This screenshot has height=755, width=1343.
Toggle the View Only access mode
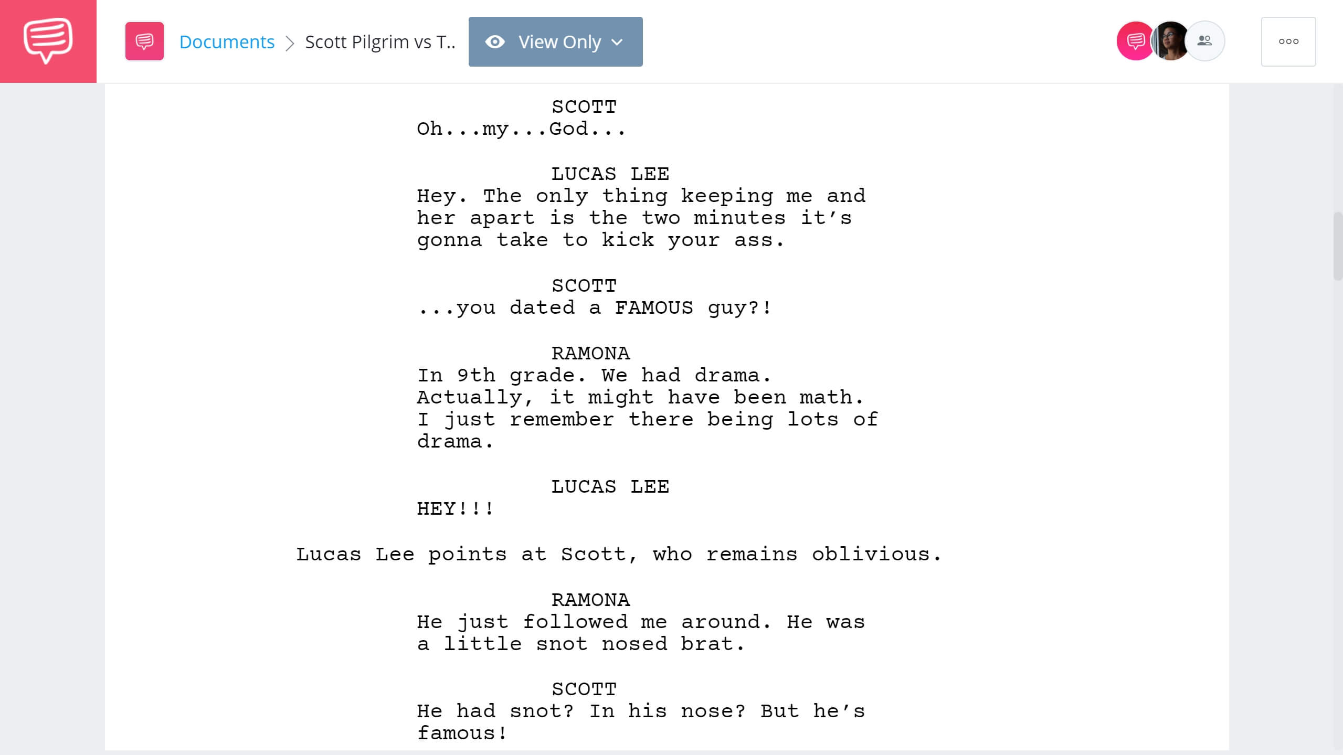click(x=555, y=41)
